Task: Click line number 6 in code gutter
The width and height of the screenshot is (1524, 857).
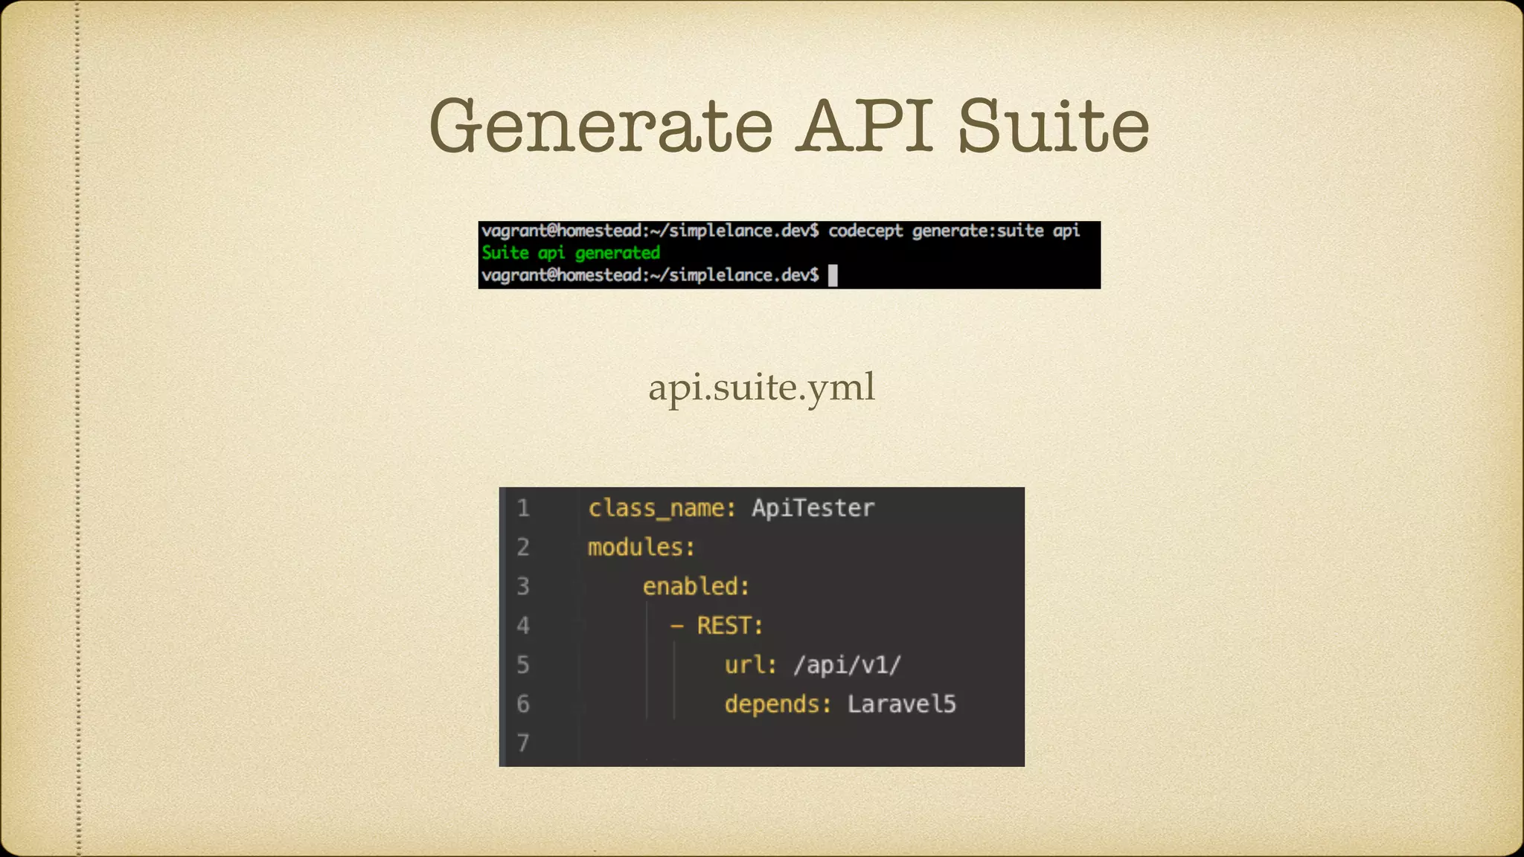Action: (x=523, y=704)
